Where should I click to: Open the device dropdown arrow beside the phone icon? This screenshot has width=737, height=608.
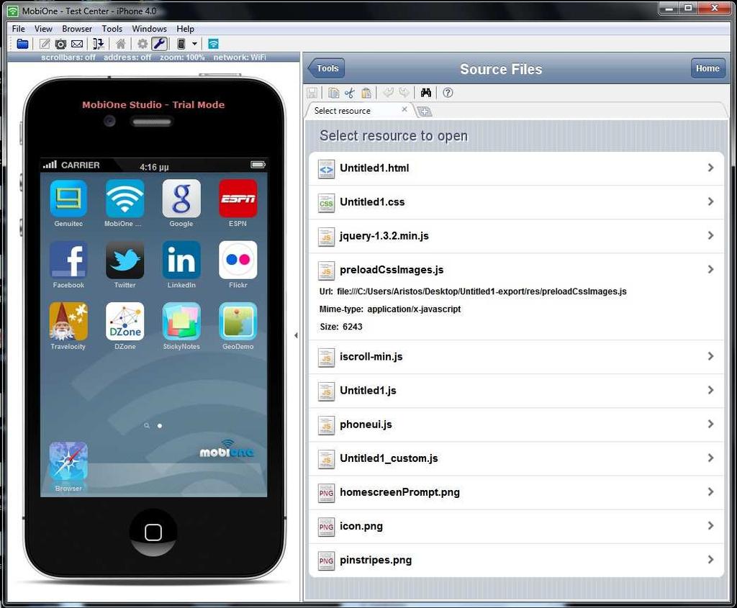tap(194, 44)
